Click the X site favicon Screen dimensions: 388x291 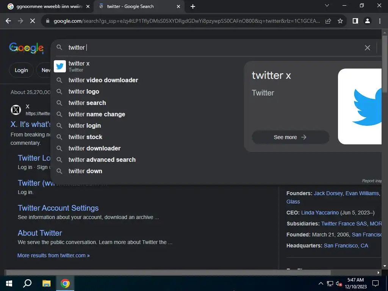[x=16, y=110]
